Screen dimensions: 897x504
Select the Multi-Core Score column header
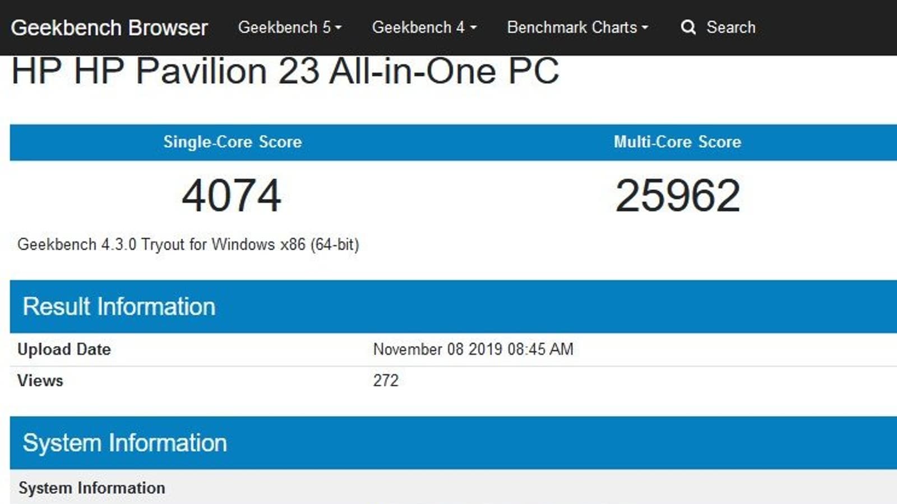pos(677,142)
